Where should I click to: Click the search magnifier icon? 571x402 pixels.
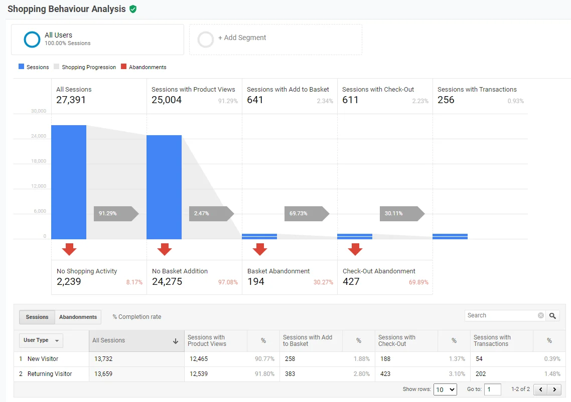point(552,315)
